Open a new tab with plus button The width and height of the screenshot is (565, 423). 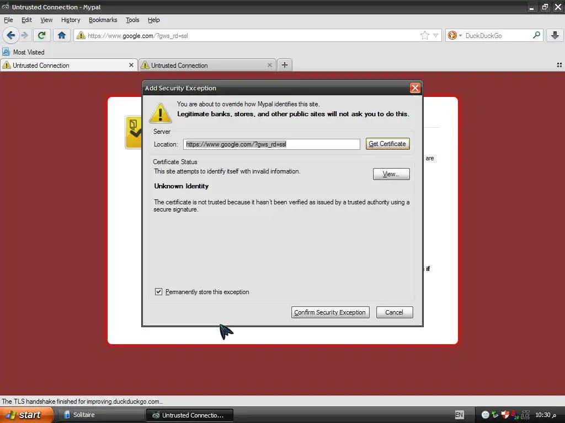click(285, 65)
